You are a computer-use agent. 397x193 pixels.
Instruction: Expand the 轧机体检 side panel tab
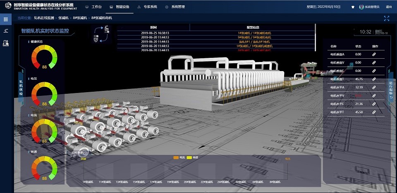pyautogui.click(x=21, y=88)
